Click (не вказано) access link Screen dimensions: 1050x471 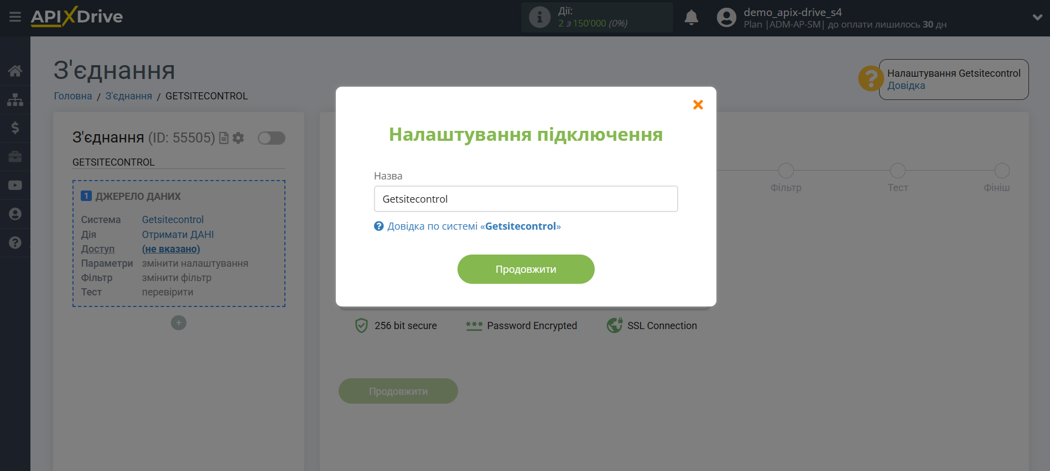pyautogui.click(x=171, y=249)
